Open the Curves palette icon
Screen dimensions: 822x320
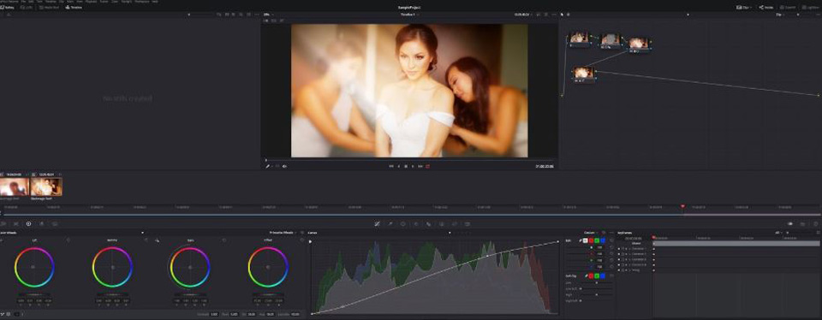(x=377, y=223)
